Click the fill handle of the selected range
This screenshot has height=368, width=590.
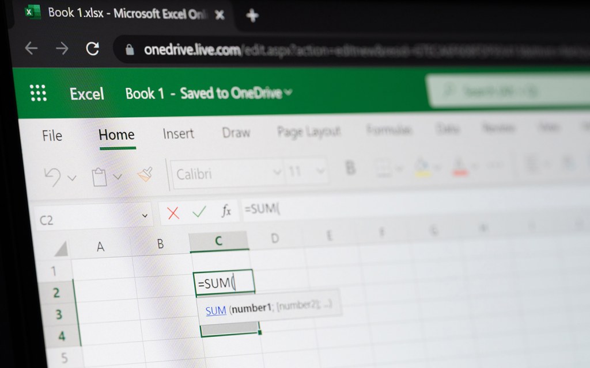coord(260,332)
